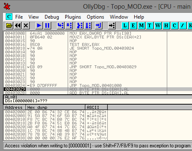Click the Step over icon
The width and height of the screenshot is (192, 151).
click(69, 26)
